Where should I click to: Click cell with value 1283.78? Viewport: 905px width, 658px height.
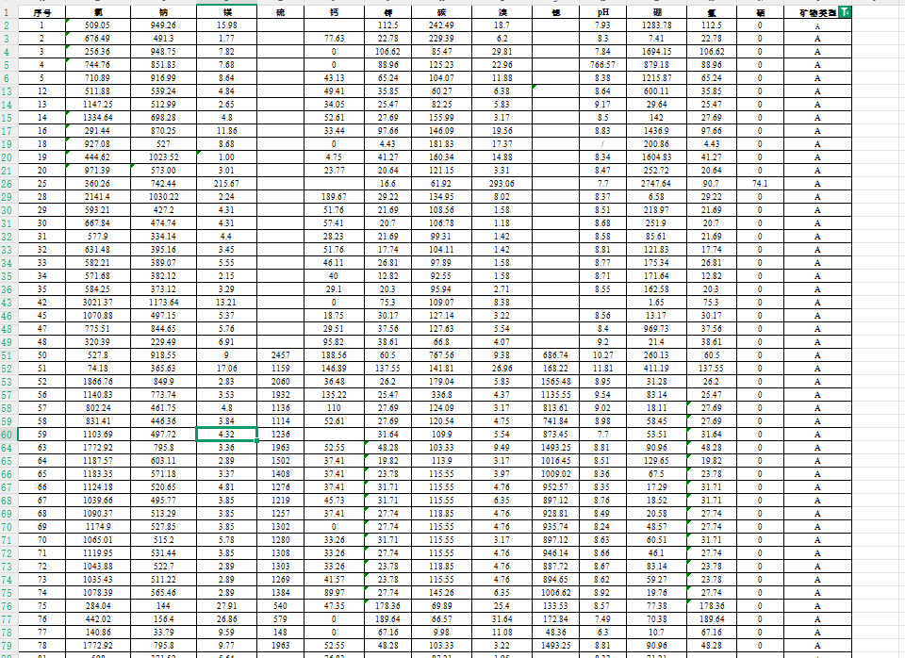pyautogui.click(x=656, y=25)
